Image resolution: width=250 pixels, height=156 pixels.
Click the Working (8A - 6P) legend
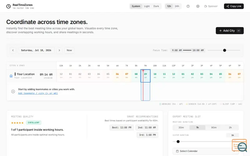click(171, 104)
